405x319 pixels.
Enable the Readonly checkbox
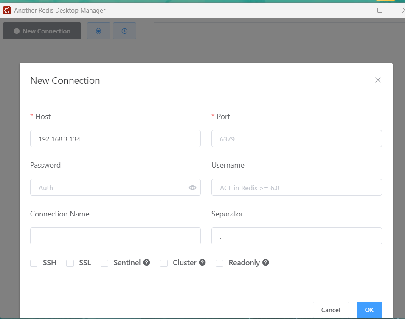(219, 263)
